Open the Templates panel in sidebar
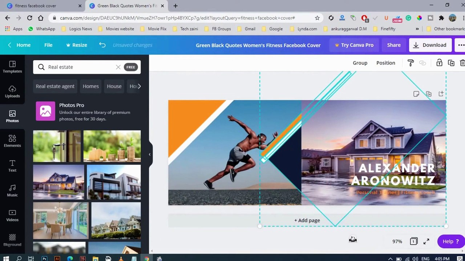 coord(12,67)
